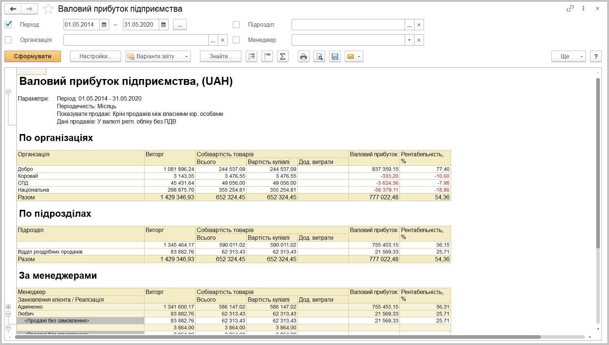Screen dimensions: 609x345
Task: Click the Знайти... find button
Action: coord(221,56)
